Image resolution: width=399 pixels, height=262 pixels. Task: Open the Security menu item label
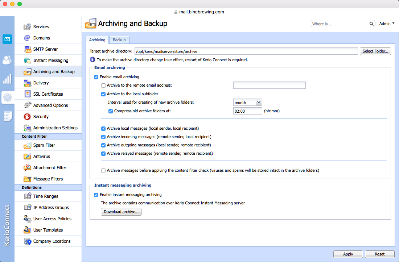click(41, 117)
